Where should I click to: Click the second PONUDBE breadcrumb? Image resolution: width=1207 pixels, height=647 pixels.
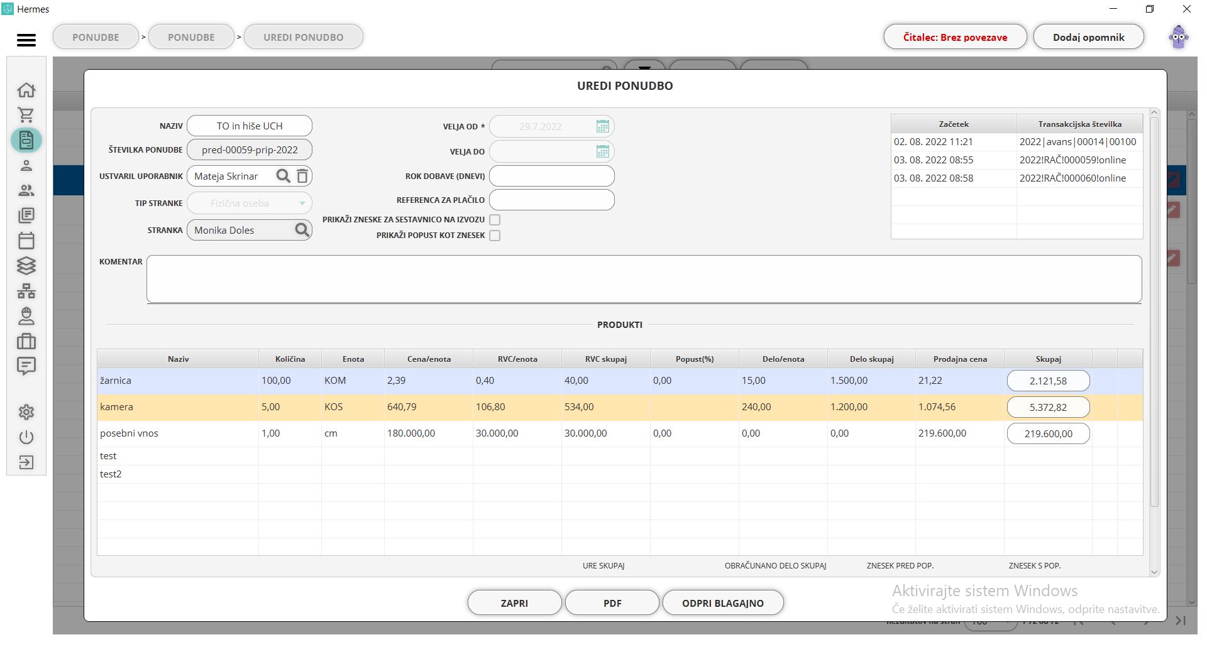coord(191,37)
